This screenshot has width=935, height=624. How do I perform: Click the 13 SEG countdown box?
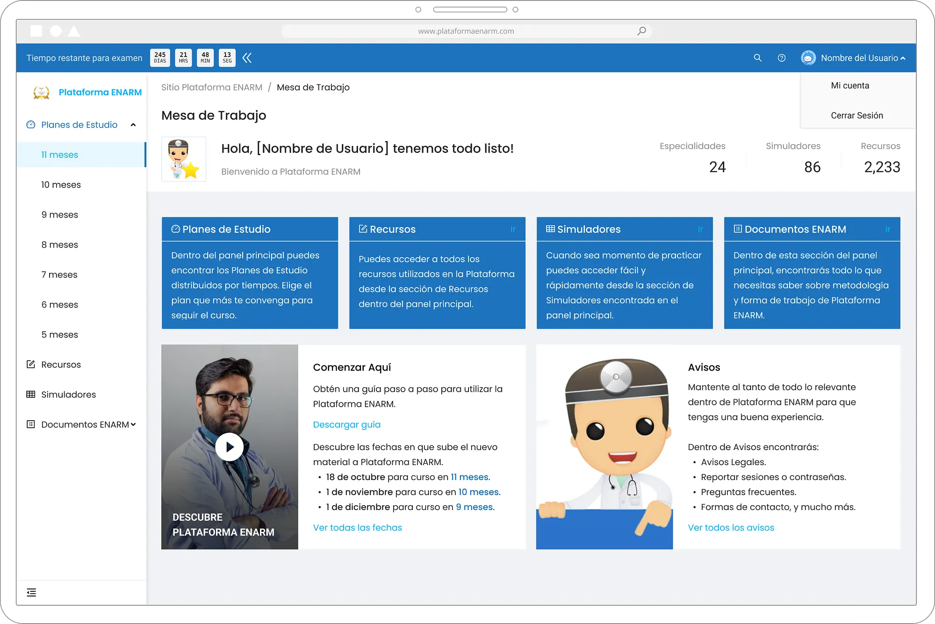click(227, 57)
